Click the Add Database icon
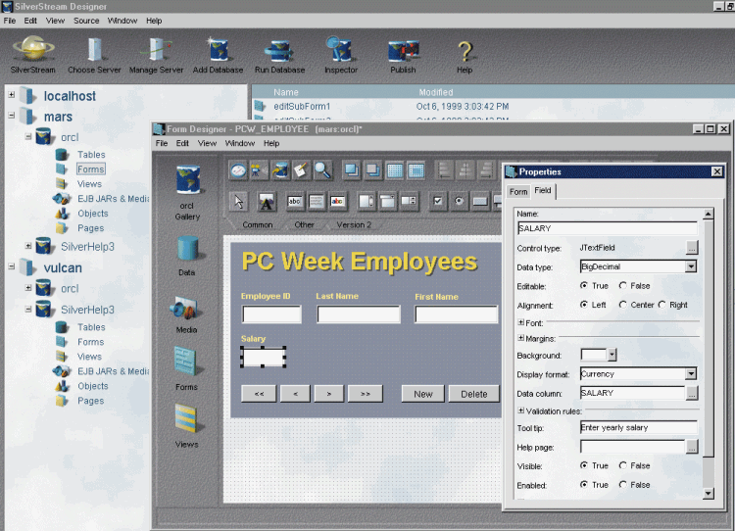 click(x=218, y=49)
